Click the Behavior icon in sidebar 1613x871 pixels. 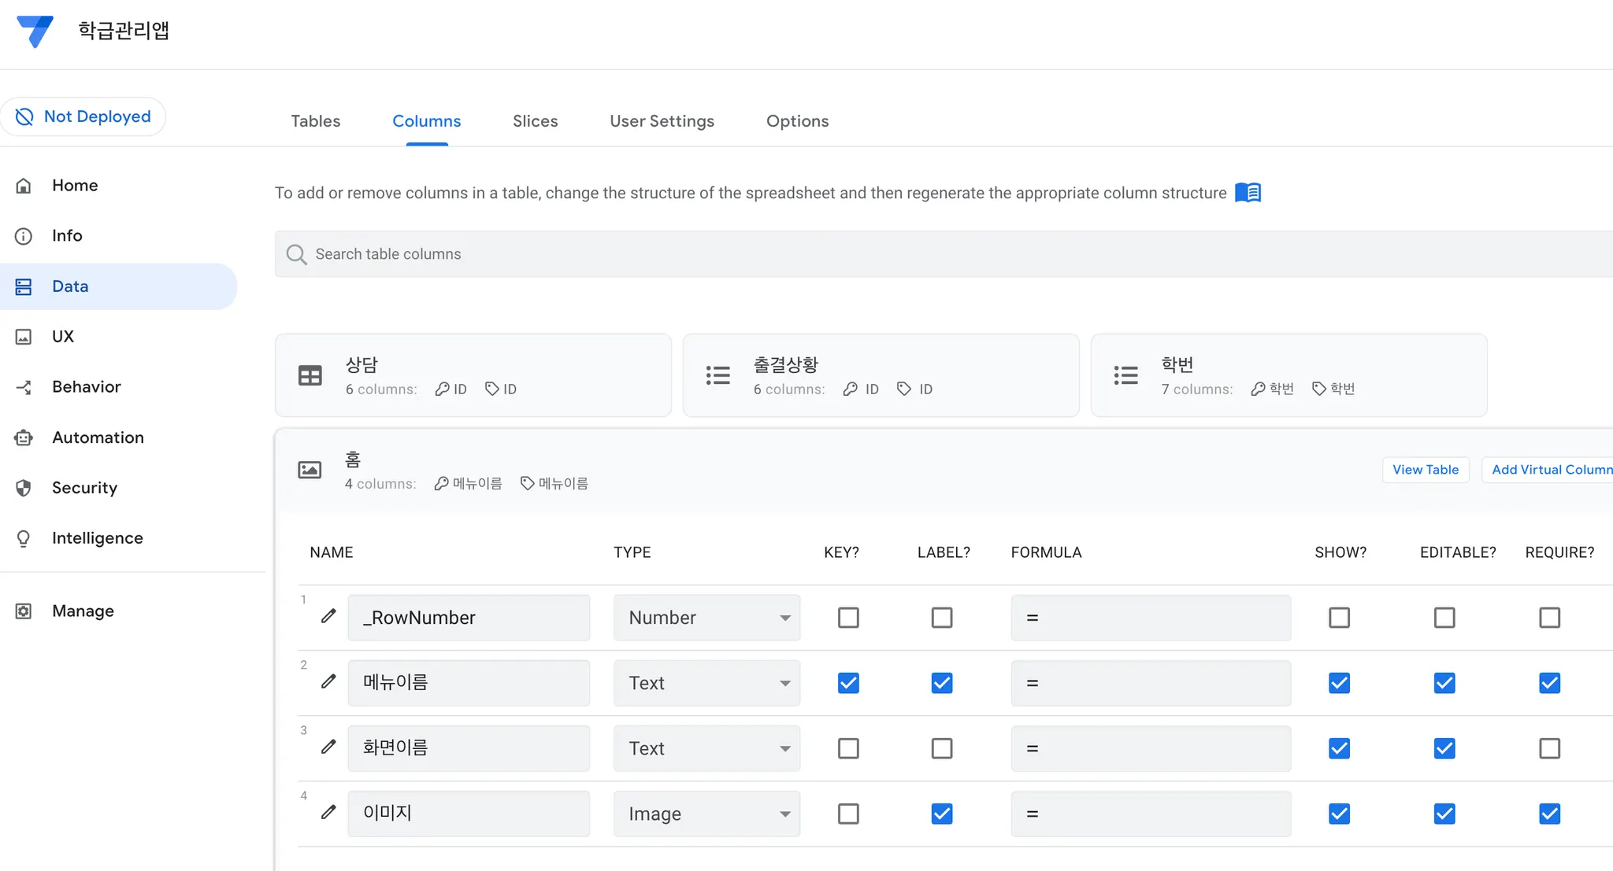click(x=24, y=387)
